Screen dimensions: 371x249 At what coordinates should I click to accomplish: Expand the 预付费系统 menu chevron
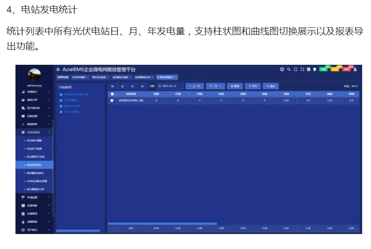(x=49, y=108)
